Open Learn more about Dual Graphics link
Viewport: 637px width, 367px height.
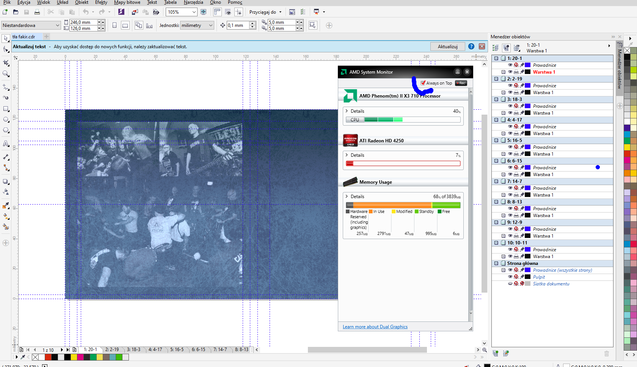pyautogui.click(x=375, y=327)
